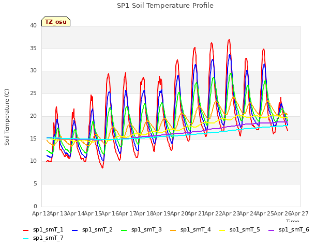This screenshot has height=248, width=331.
Task: Click the Apr 23 x-axis tick label
Action: [x=231, y=213]
